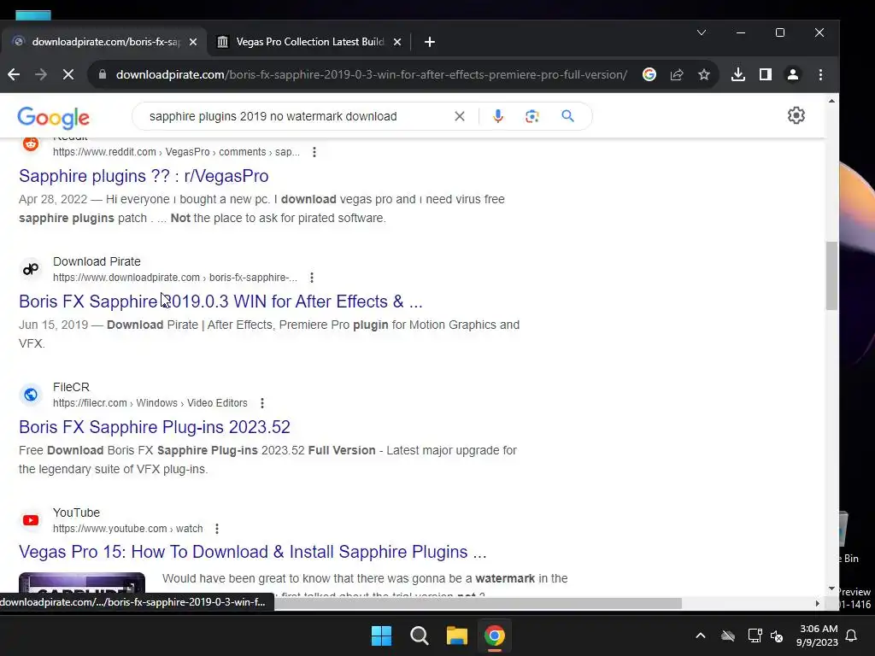Click the YouTube video thumbnail

point(82,583)
